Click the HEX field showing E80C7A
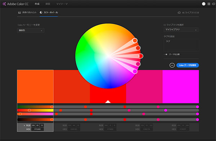The height and width of the screenshot is (141, 216). [147, 129]
